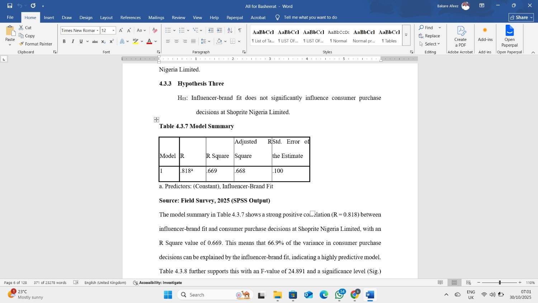Adjust the zoom slider handle
The image size is (538, 303).
[500, 283]
